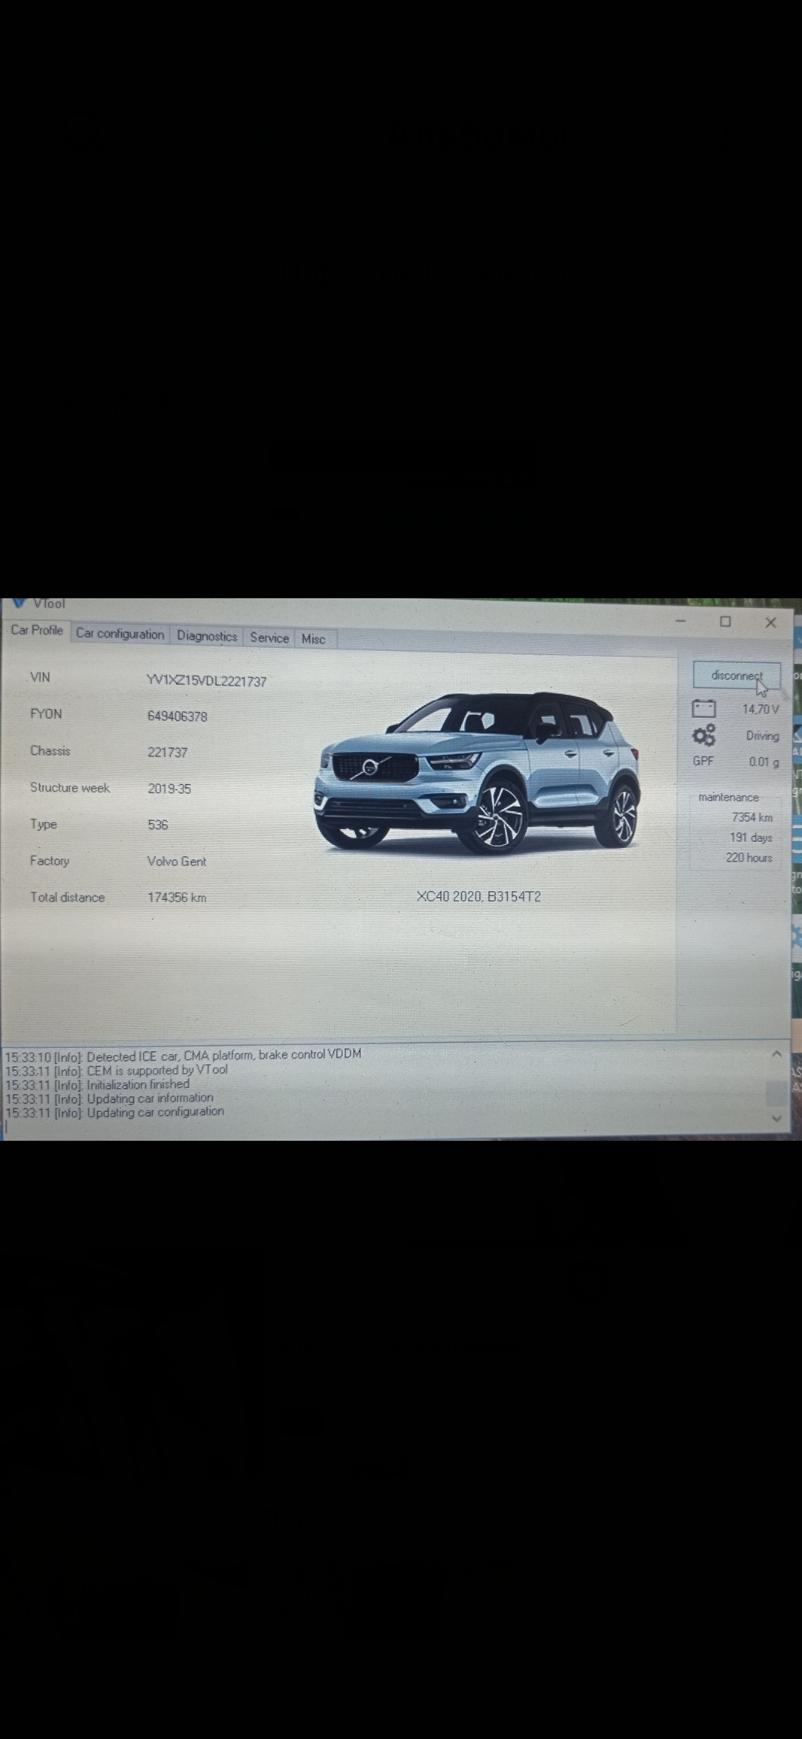Click the VTool logo in title bar
The image size is (802, 1739).
pos(19,603)
